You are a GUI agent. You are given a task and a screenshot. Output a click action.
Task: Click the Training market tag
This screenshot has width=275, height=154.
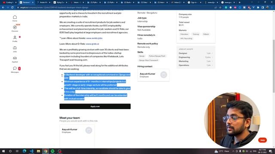[x=196, y=34]
